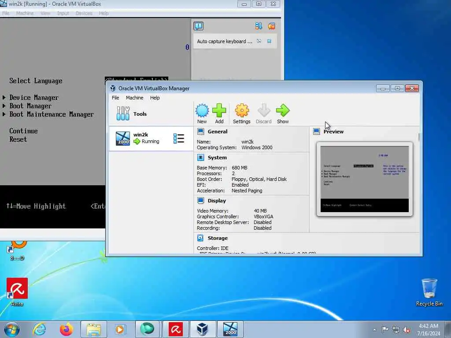451x338 pixels.
Task: Click the network tray icon
Action: coord(396,330)
